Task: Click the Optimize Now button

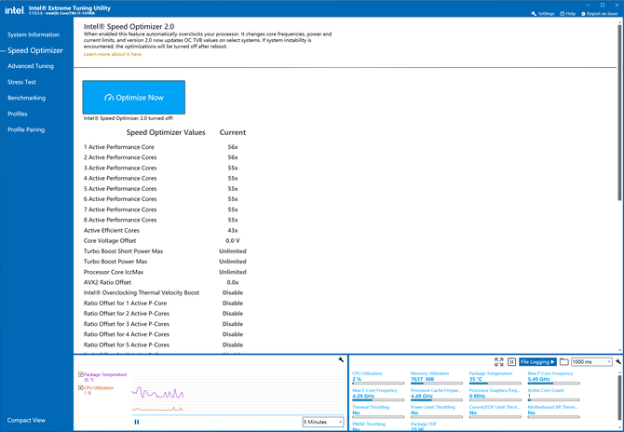Action: 134,98
